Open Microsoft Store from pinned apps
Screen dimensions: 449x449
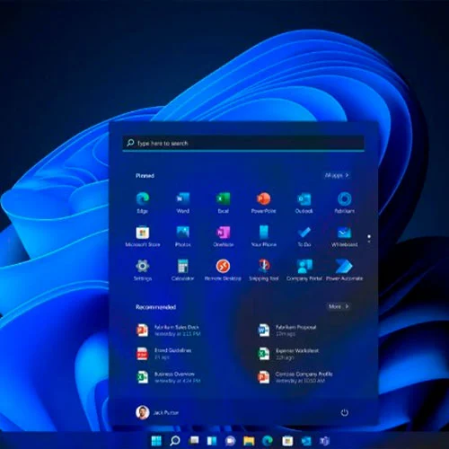click(x=143, y=236)
